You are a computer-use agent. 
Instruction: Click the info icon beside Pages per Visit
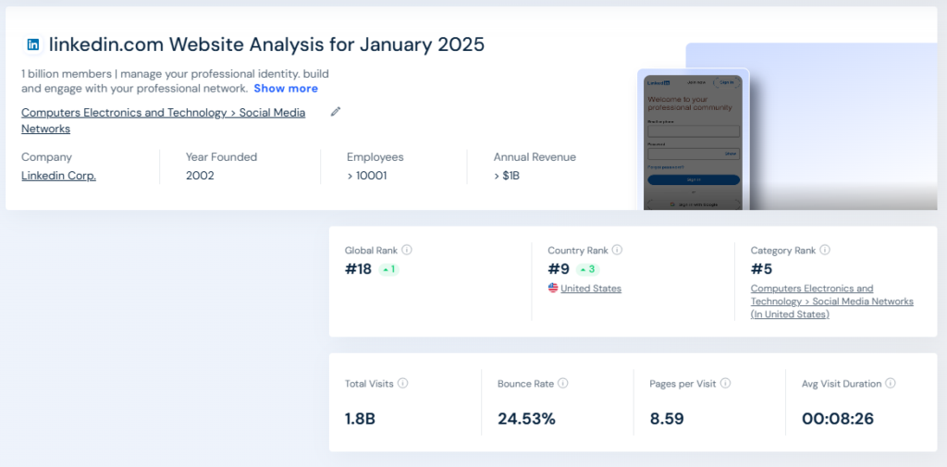tap(726, 383)
